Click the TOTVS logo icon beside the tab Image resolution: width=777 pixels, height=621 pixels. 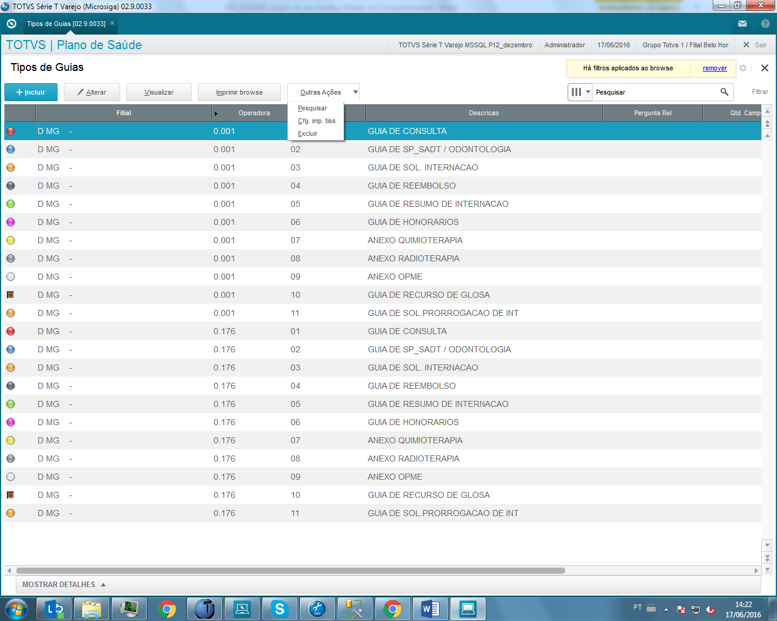(12, 24)
